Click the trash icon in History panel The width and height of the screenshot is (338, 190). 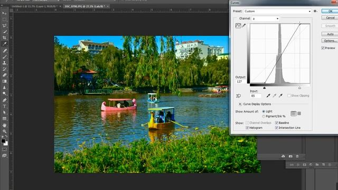tap(297, 156)
